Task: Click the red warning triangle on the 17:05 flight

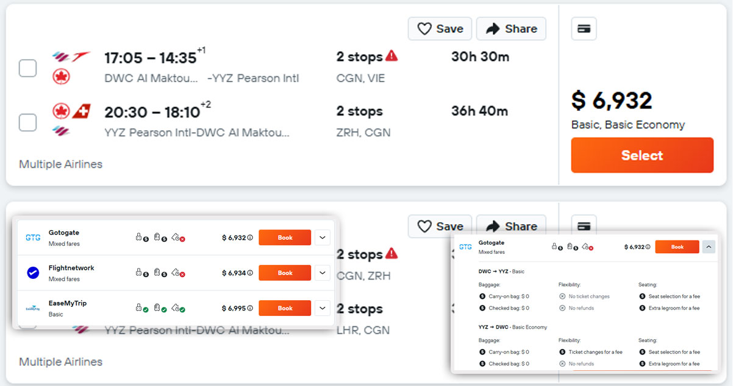Action: click(392, 56)
